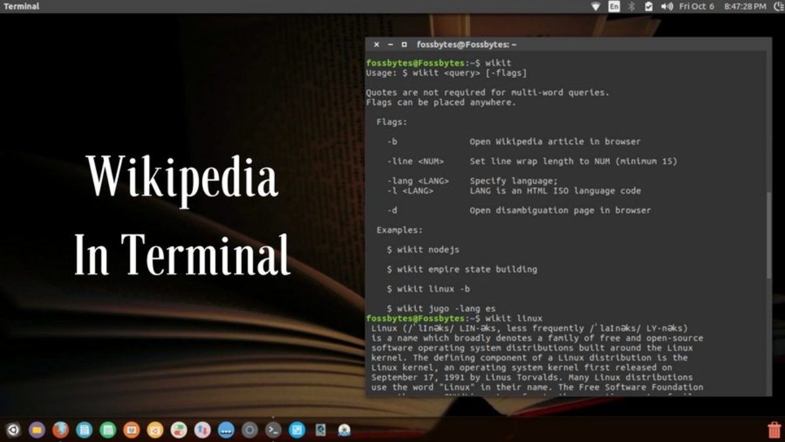Launch LibreOffice Impress from the dock
This screenshot has width=785, height=442.
pos(131,430)
